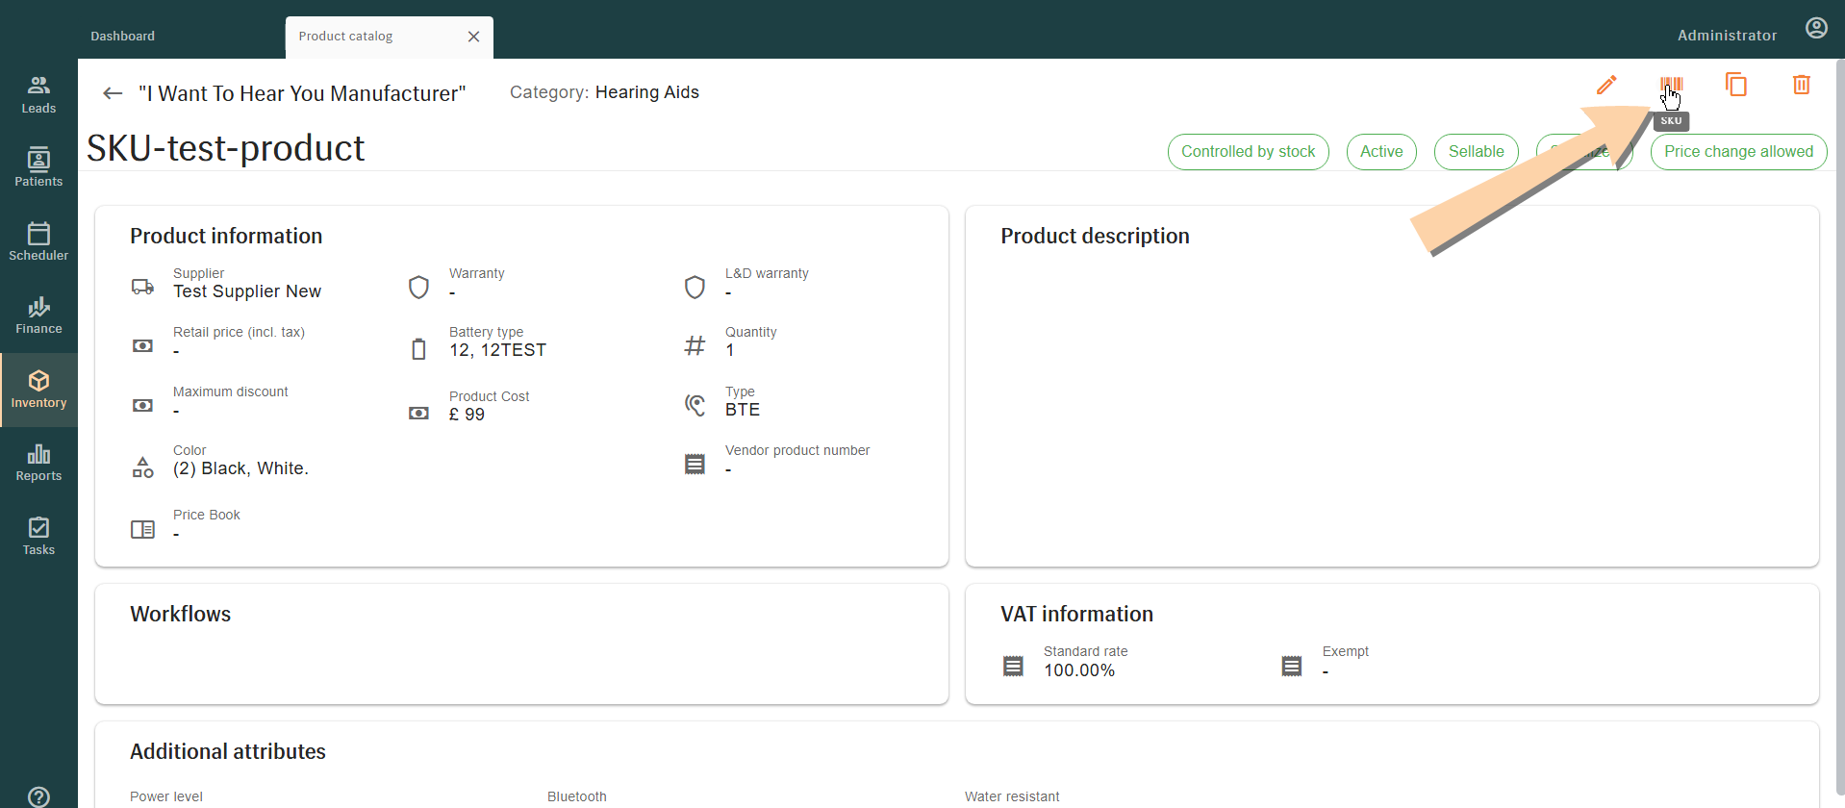Switch to the Dashboard tab
The width and height of the screenshot is (1845, 808).
(122, 36)
